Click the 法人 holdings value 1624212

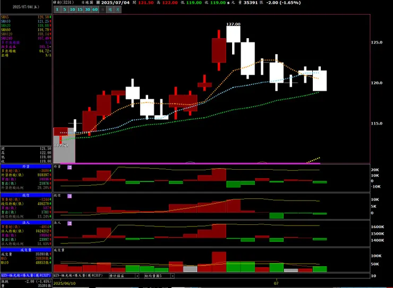point(42,231)
